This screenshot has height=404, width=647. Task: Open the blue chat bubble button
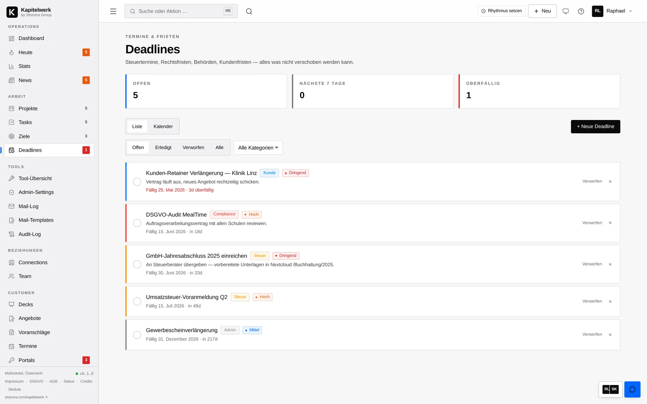(x=632, y=389)
